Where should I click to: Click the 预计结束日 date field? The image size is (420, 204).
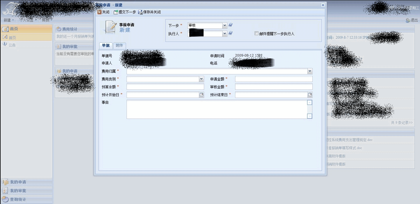pyautogui.click(x=271, y=95)
